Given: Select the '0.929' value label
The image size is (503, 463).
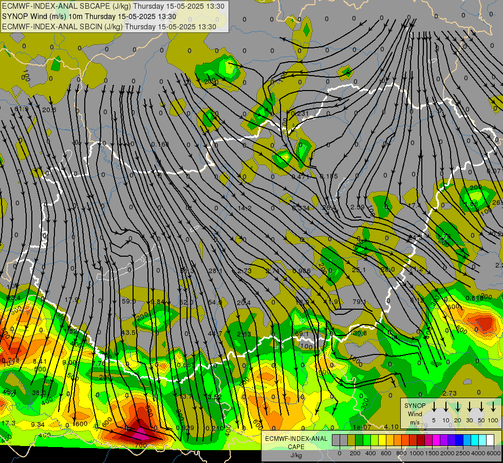Looking at the screenshot, I should click(185, 428).
